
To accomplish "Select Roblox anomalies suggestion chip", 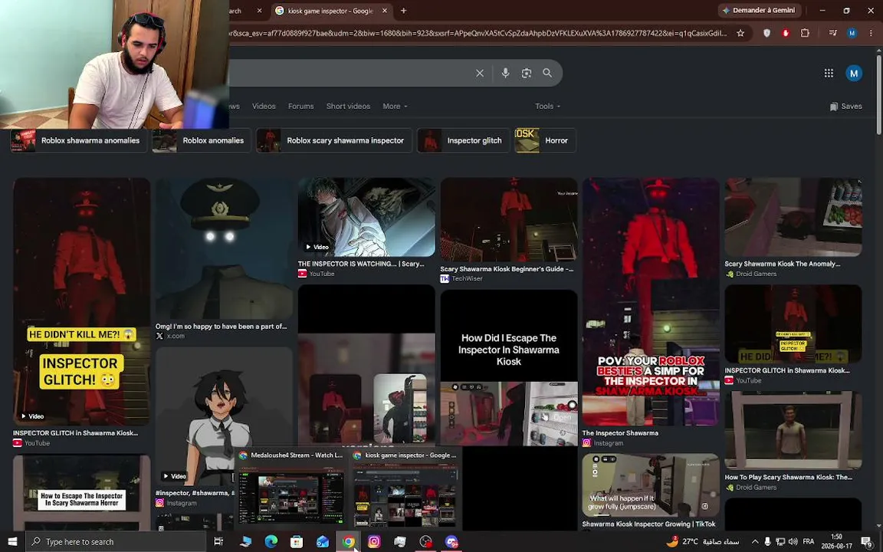I will click(202, 141).
